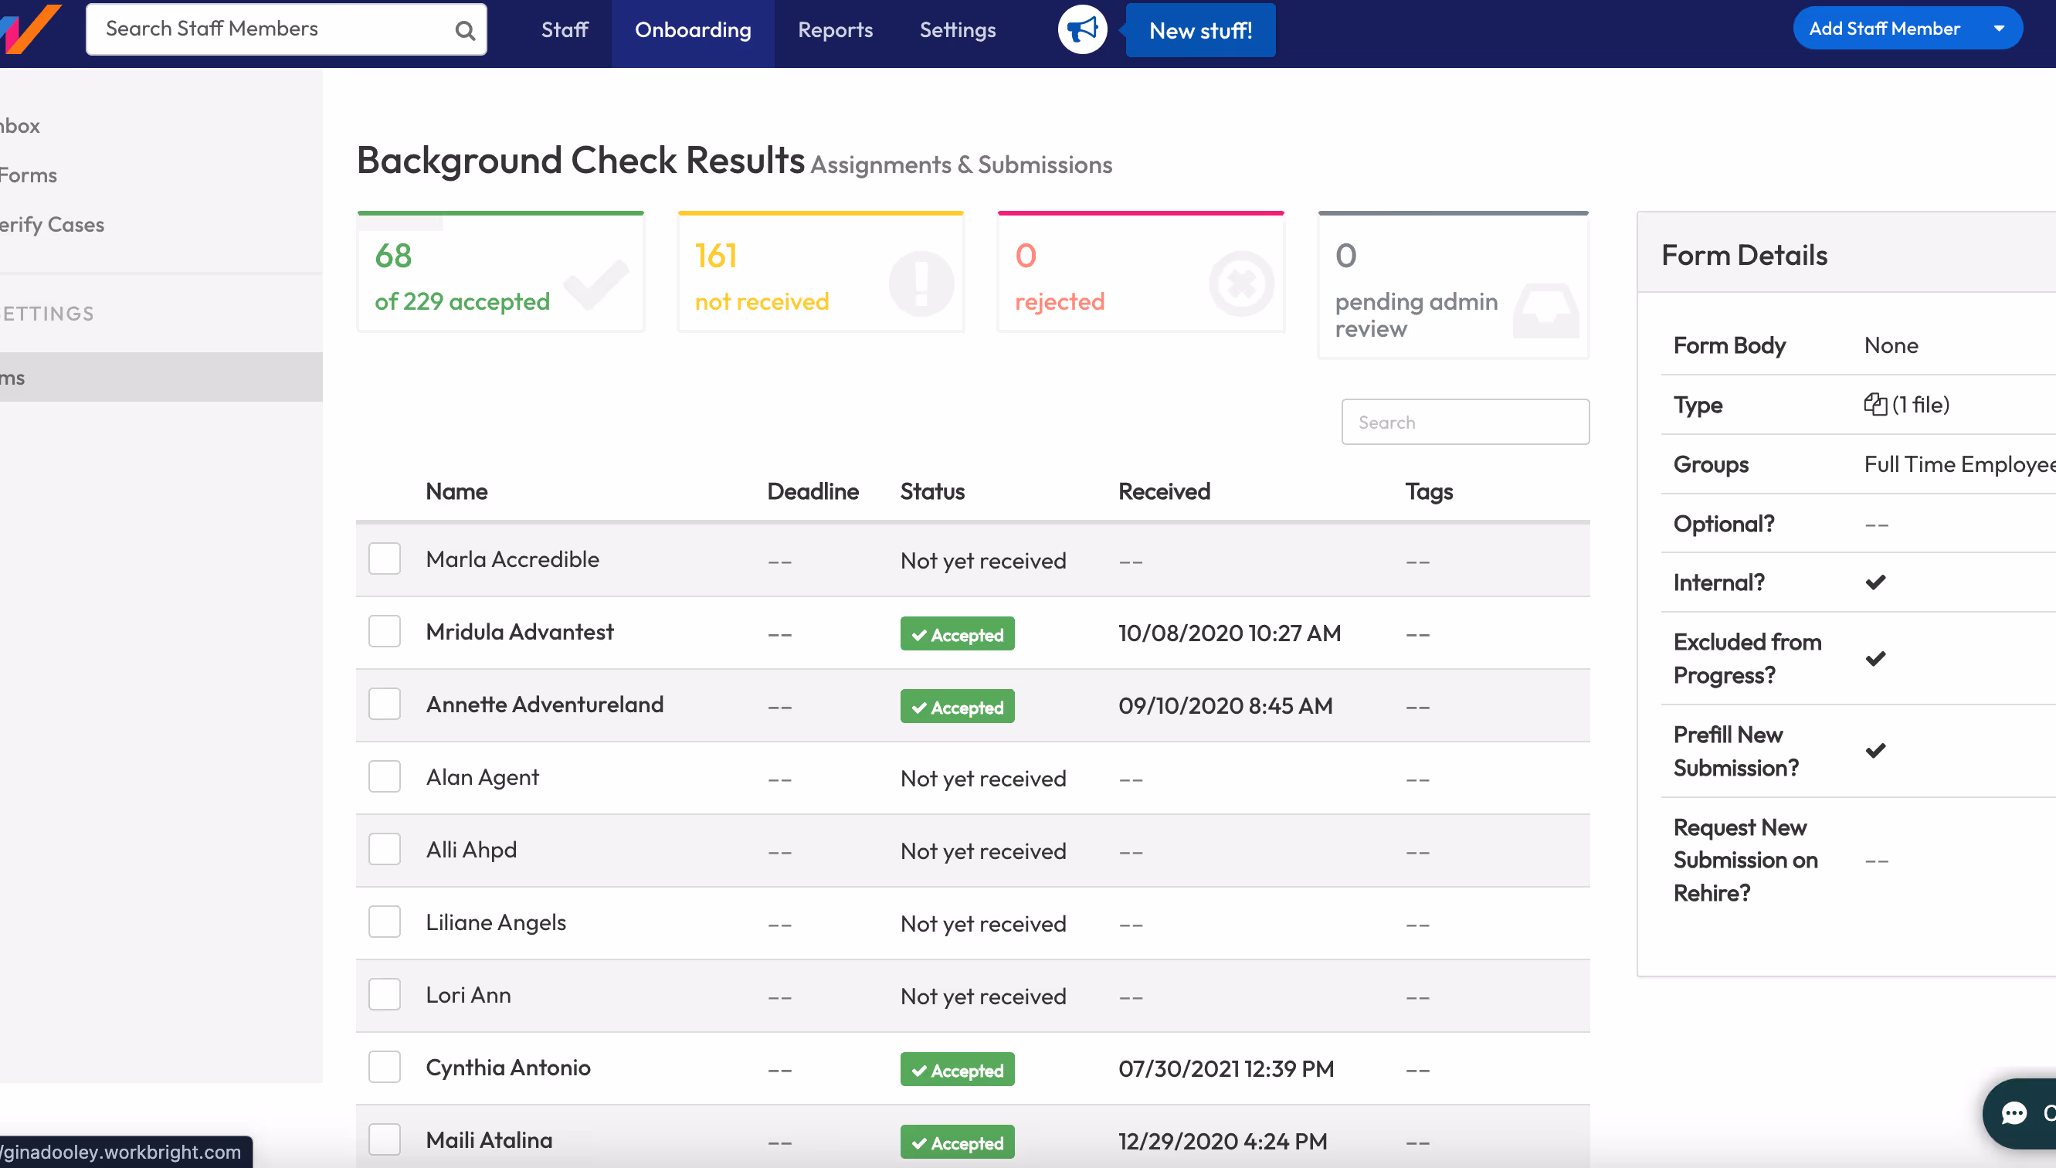Sort table by Received column header
The image size is (2056, 1168).
[x=1163, y=491]
